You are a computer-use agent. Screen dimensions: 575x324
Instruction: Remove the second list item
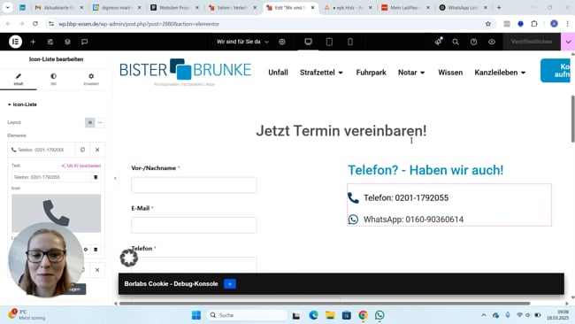(x=97, y=270)
